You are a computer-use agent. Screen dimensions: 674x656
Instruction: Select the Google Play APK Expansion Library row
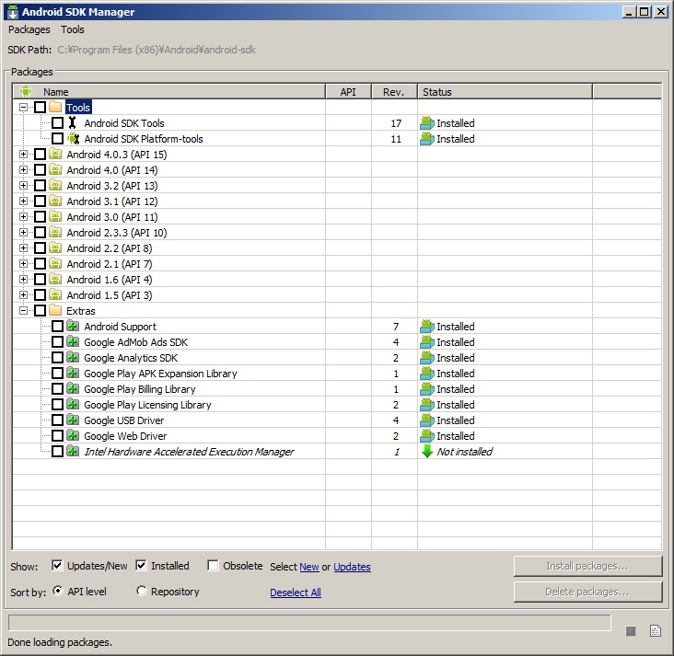(x=337, y=374)
